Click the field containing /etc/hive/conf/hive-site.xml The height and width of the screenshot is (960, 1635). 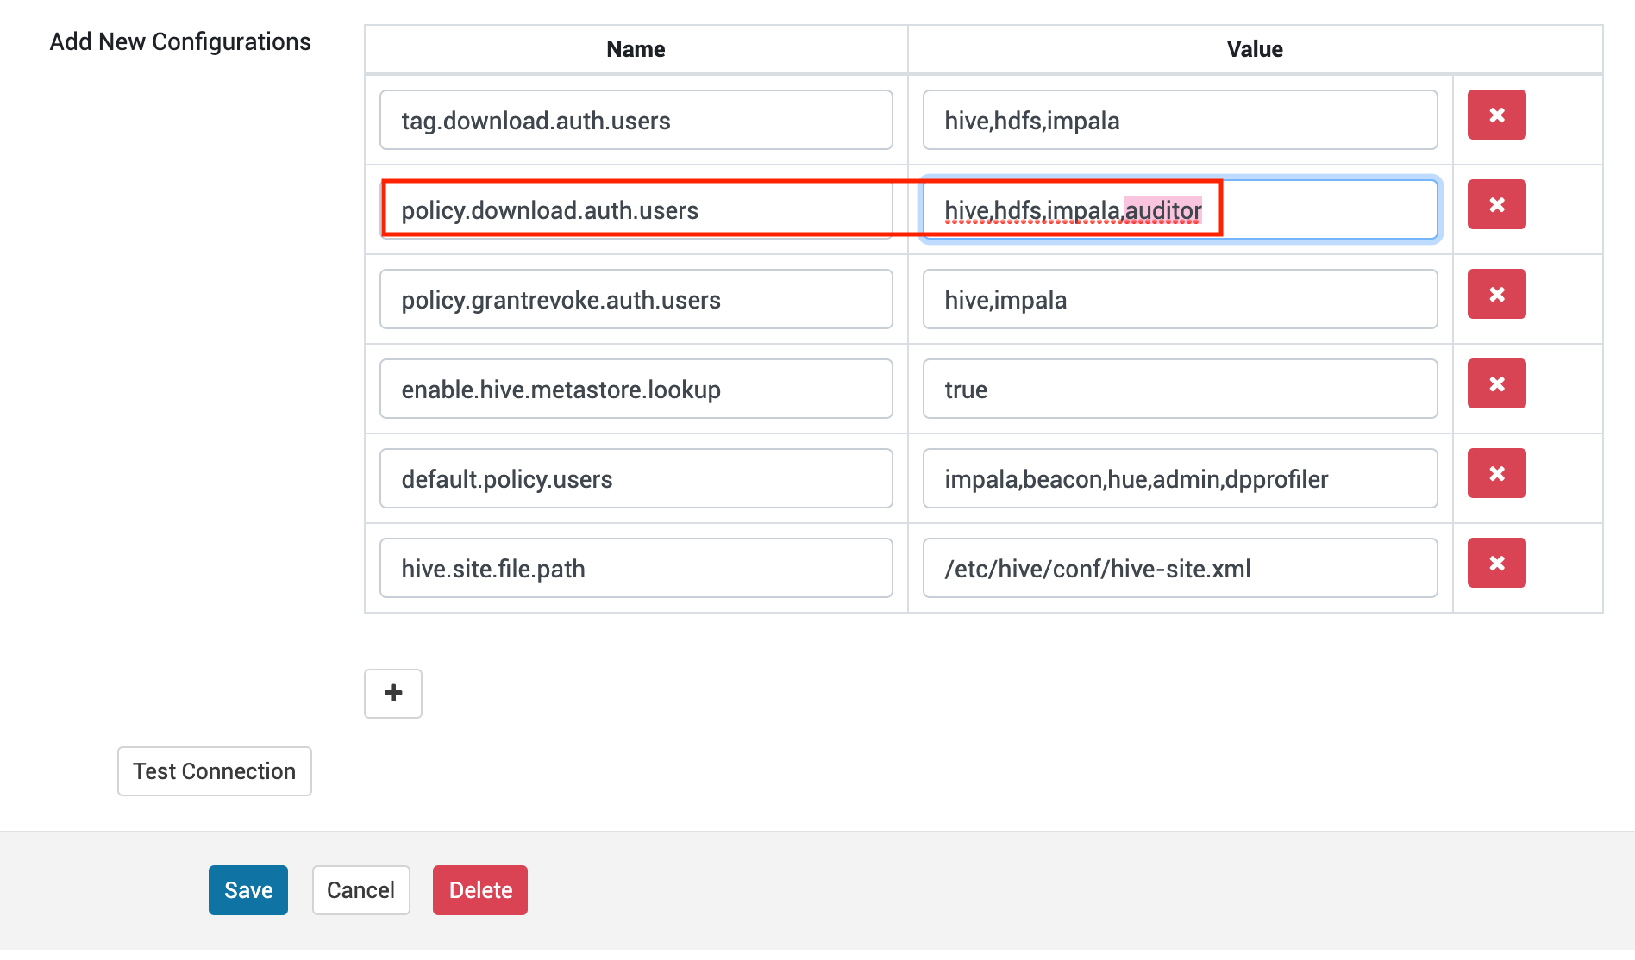click(x=1179, y=568)
